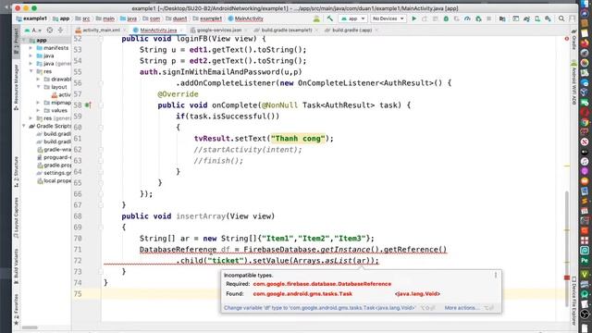Screen dimensions: 592x333
Task: Collapse the app module root node
Action: coord(24,40)
